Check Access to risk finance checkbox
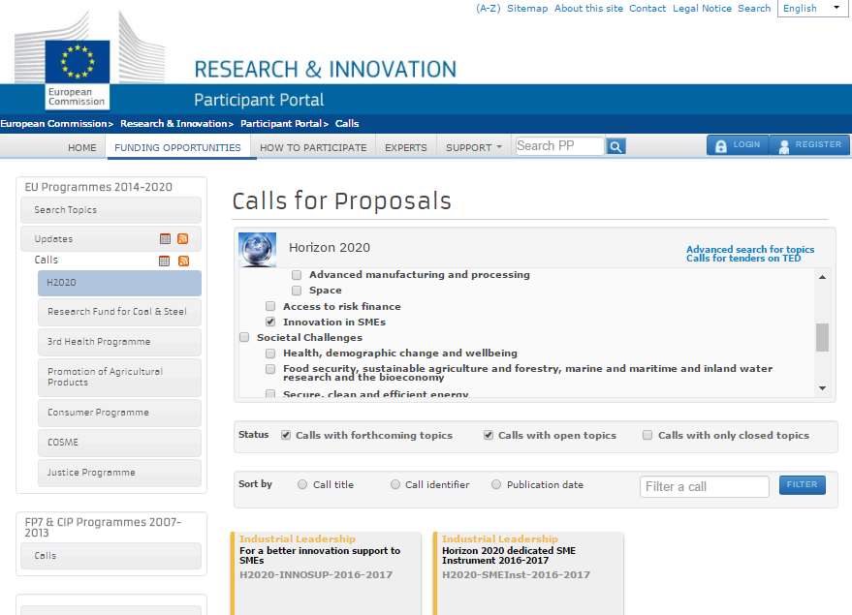 270,306
